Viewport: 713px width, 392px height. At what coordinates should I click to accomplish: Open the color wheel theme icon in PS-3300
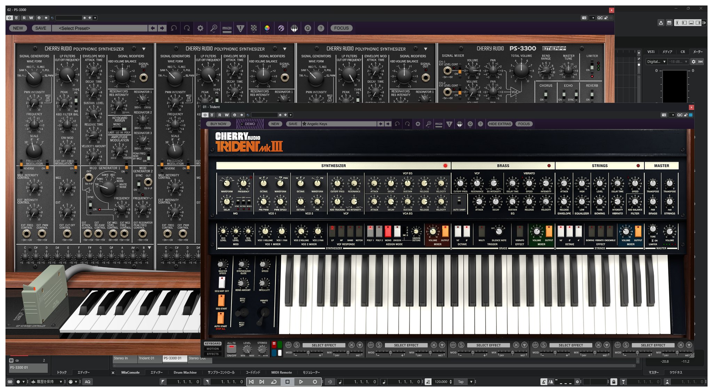(267, 28)
